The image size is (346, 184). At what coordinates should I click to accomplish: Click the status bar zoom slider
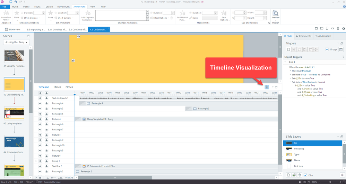pos(330,182)
